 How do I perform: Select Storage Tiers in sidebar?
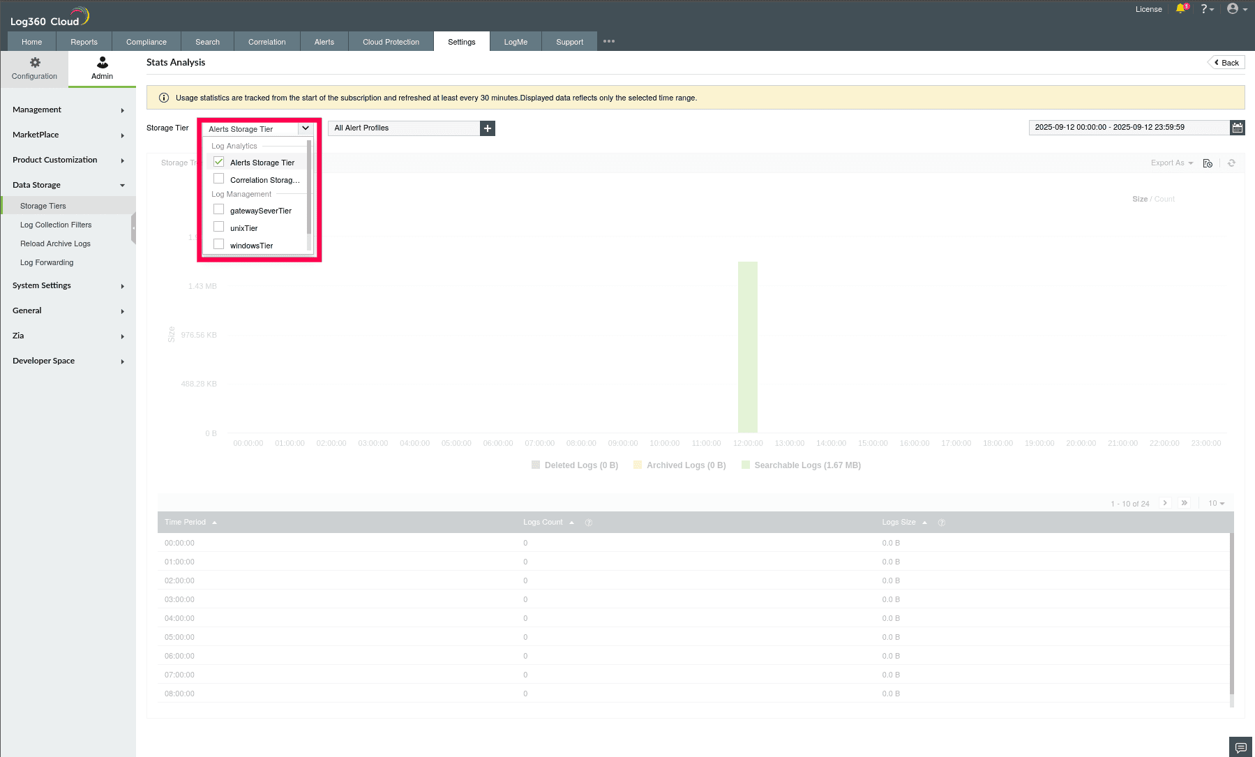click(68, 206)
